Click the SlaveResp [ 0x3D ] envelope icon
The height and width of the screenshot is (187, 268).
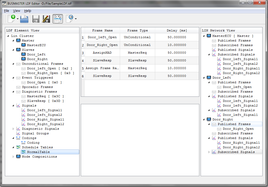coord(23,101)
